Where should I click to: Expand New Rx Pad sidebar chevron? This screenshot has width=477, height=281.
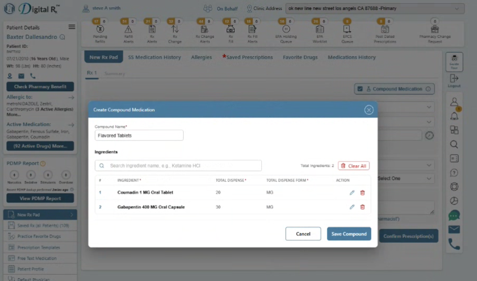72,215
